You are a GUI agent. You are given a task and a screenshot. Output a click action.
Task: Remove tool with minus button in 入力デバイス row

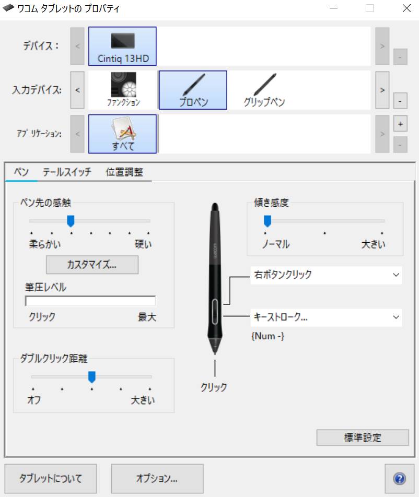tap(400, 101)
